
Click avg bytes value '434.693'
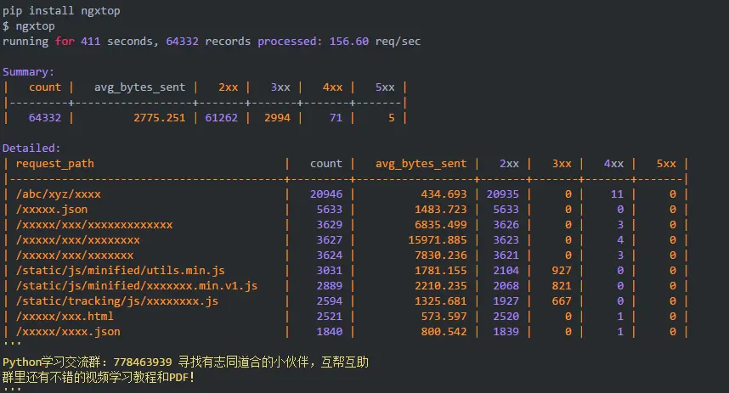(x=444, y=194)
